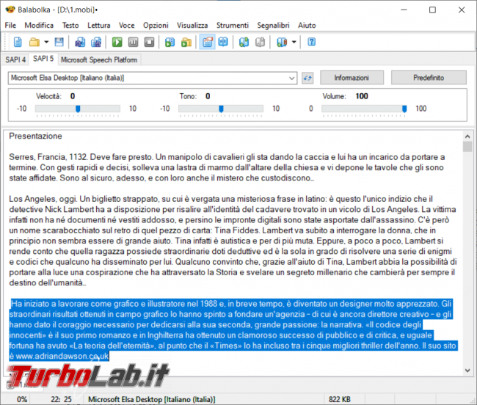The image size is (477, 405).
Task: Click the book icon with green play arrow
Action: 170,42
